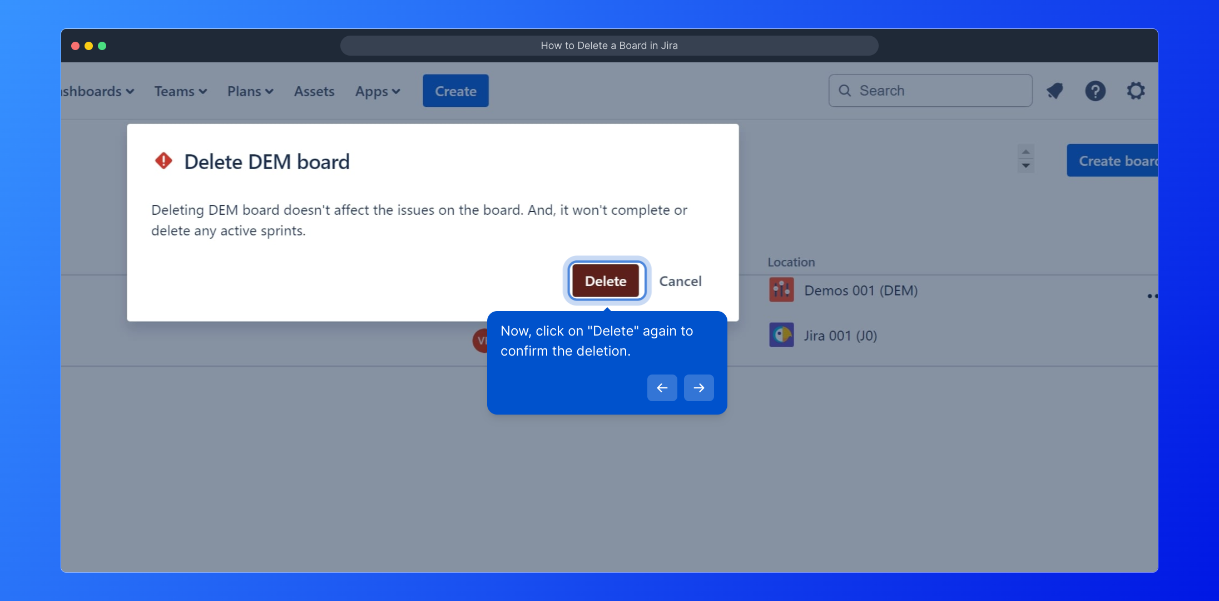Click the red warning icon in dialog
The height and width of the screenshot is (601, 1219).
[x=163, y=161]
